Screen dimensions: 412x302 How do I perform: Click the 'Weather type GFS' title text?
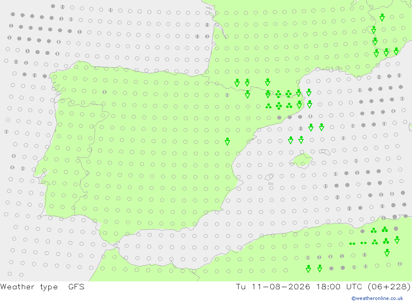(x=42, y=287)
